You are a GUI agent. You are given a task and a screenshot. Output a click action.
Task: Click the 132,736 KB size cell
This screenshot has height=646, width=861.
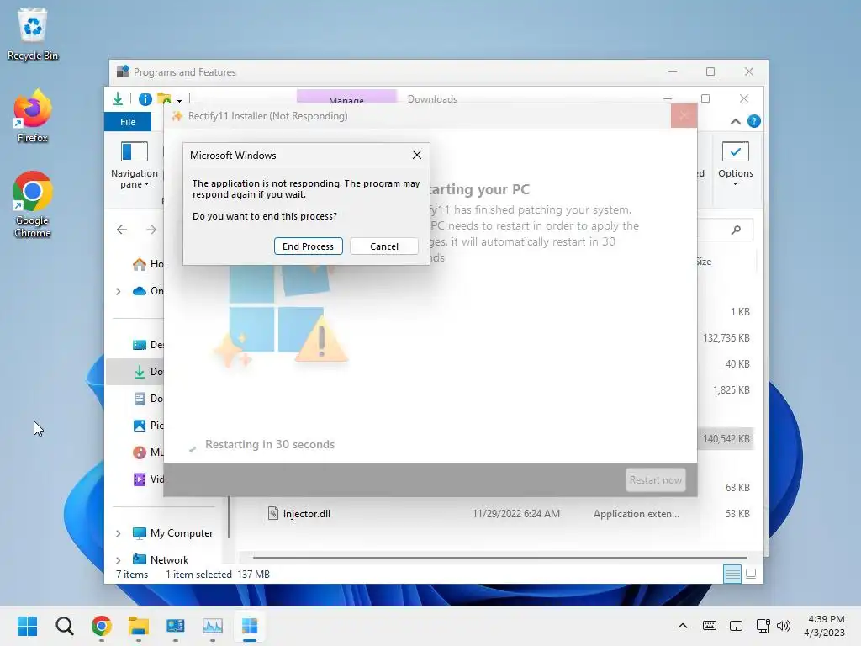click(726, 338)
